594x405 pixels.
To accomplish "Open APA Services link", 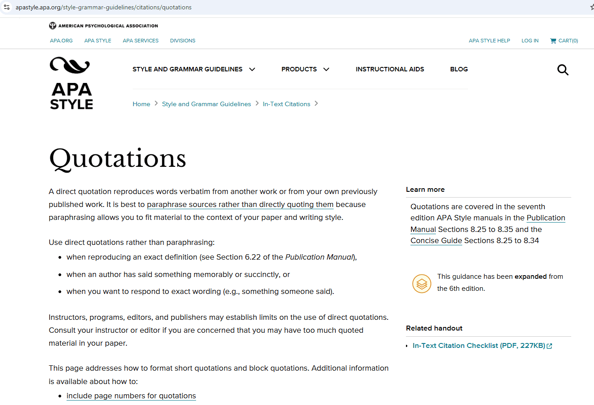I will tap(141, 41).
